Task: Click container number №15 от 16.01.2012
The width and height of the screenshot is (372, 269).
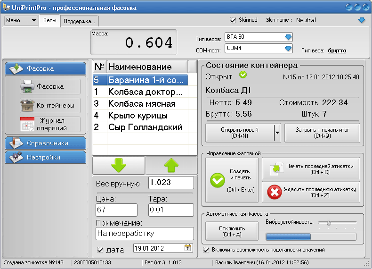Action: click(321, 77)
